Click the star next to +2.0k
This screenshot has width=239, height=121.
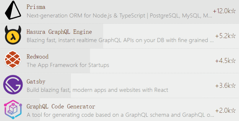[x=233, y=111]
